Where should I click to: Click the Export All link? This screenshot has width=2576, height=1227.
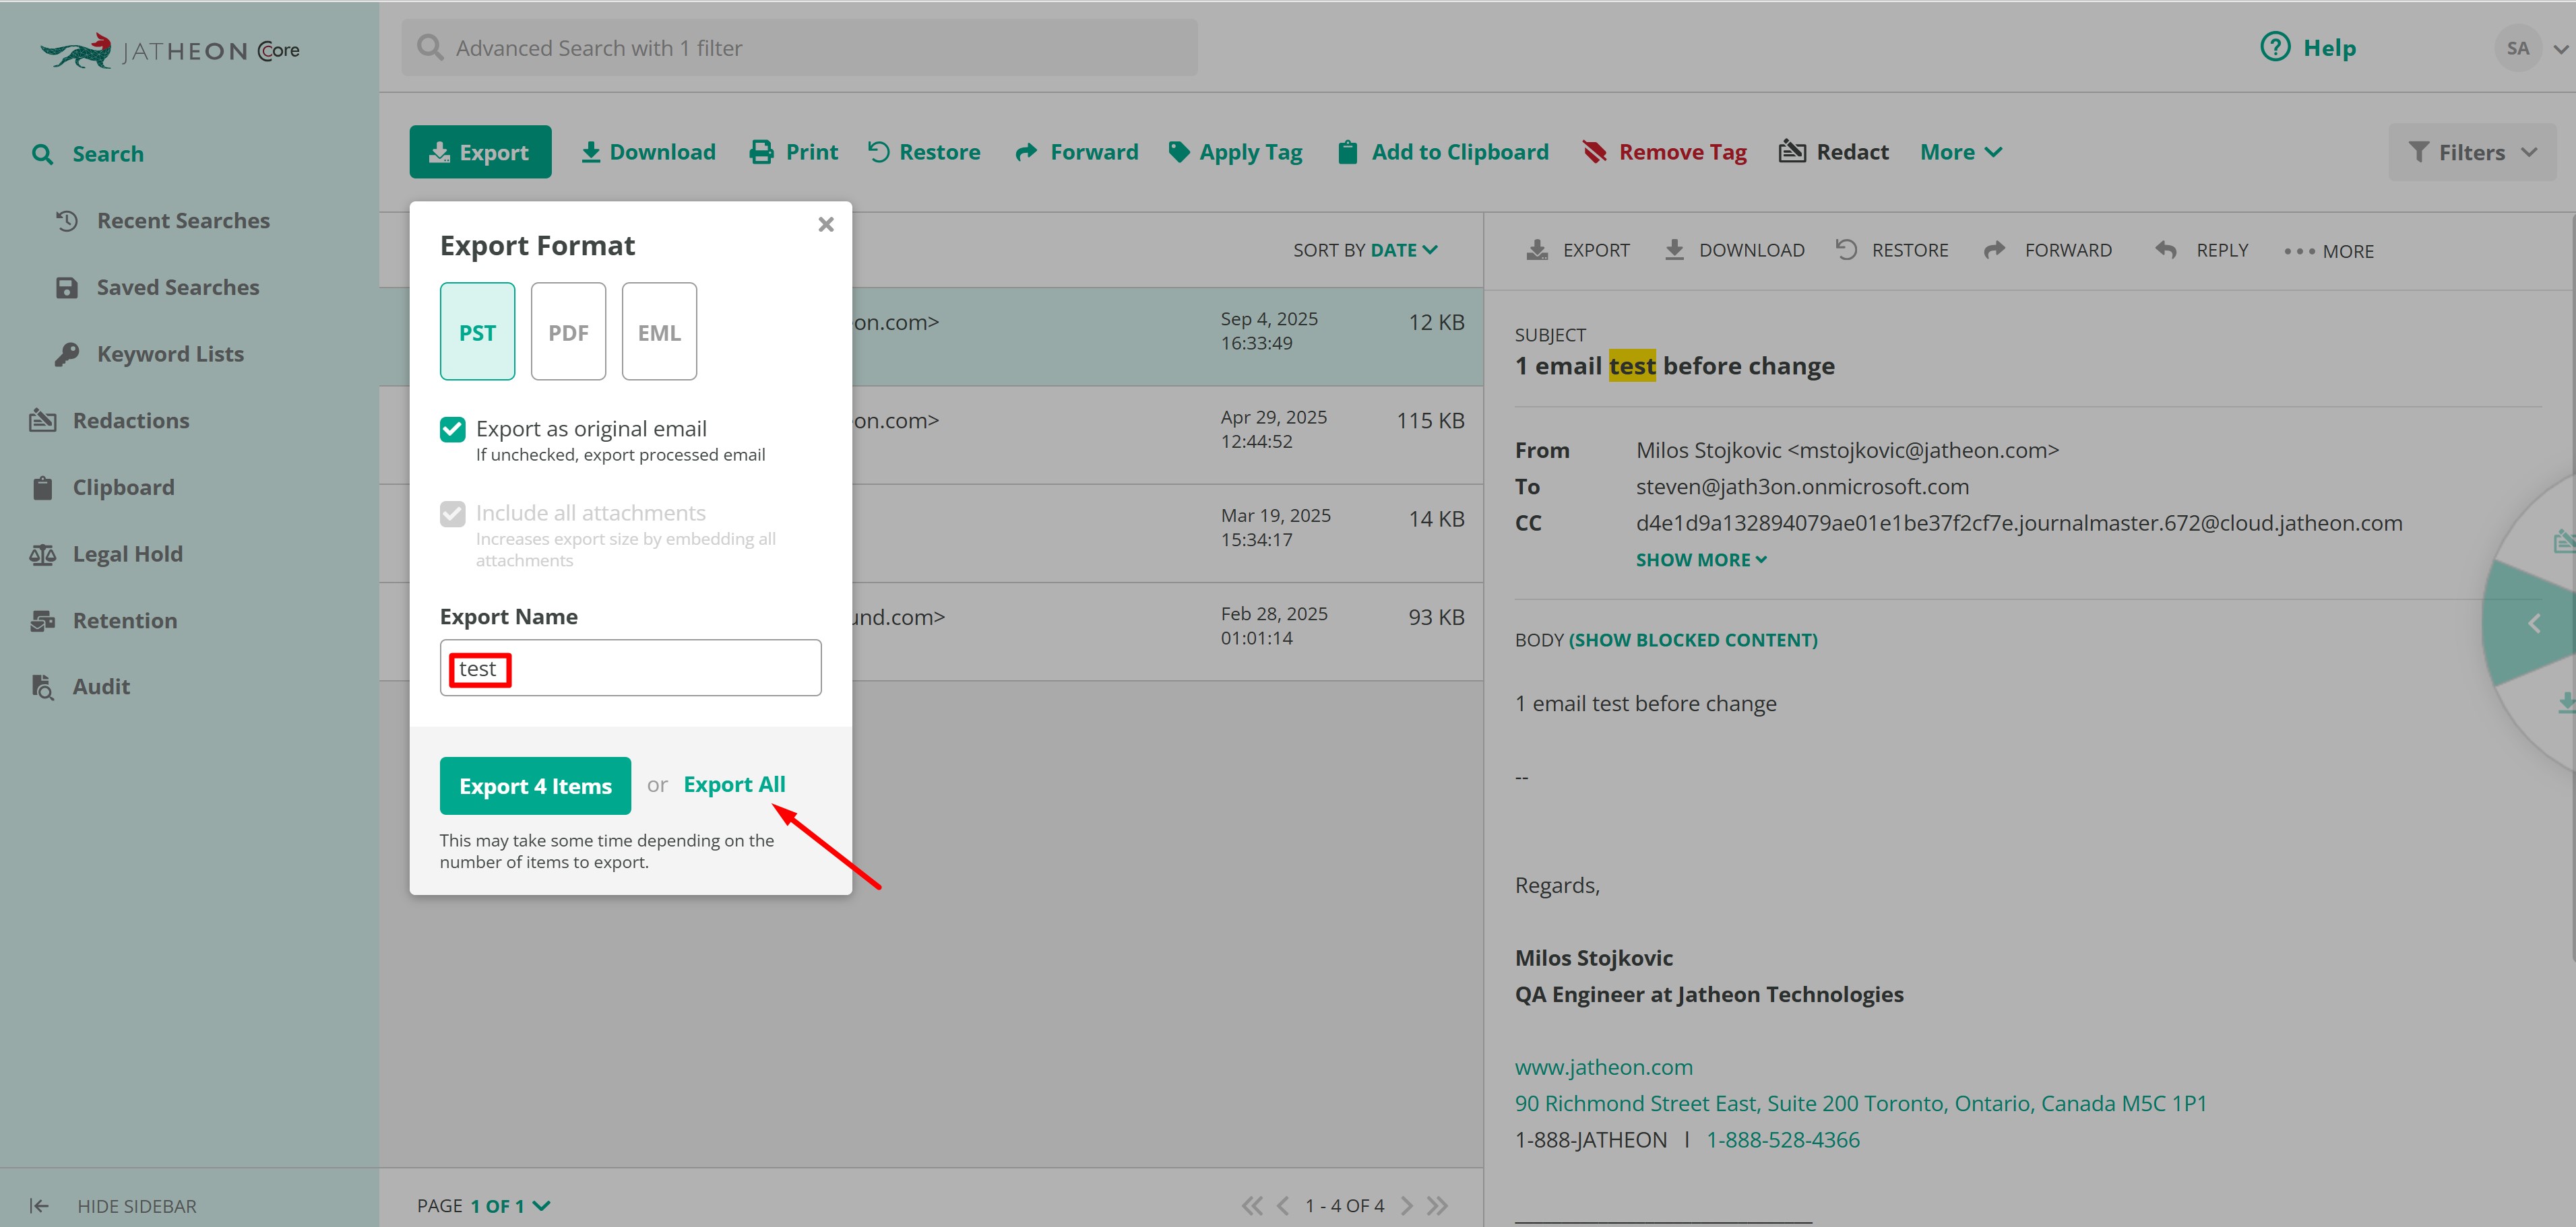(x=734, y=785)
